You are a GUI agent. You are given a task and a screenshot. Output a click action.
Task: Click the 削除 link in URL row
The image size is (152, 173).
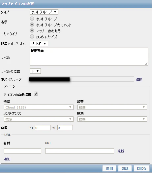121,151
